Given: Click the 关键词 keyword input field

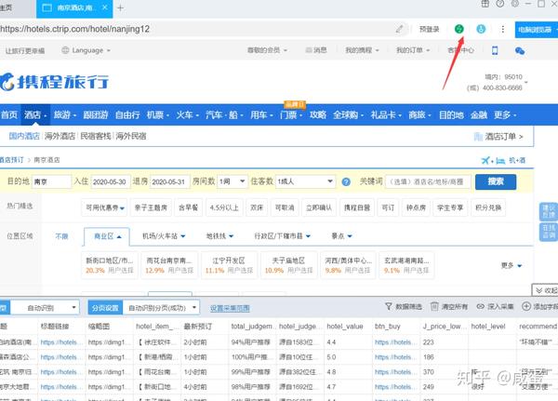Looking at the screenshot, I should [x=428, y=181].
